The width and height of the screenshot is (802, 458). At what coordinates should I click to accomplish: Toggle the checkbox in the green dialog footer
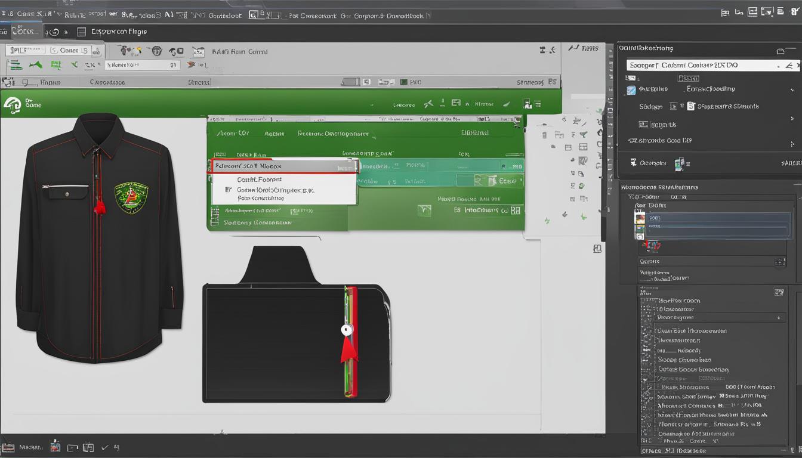point(425,210)
